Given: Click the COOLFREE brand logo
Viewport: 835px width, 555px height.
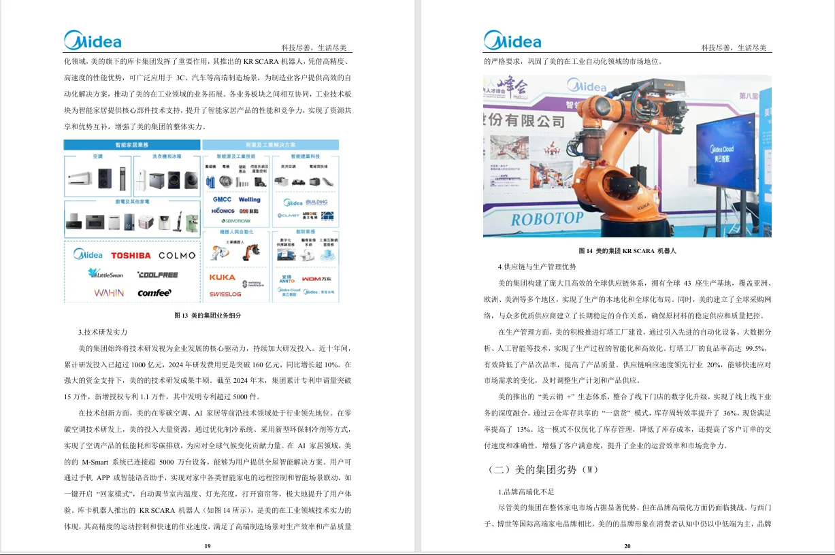Looking at the screenshot, I should coord(157,275).
